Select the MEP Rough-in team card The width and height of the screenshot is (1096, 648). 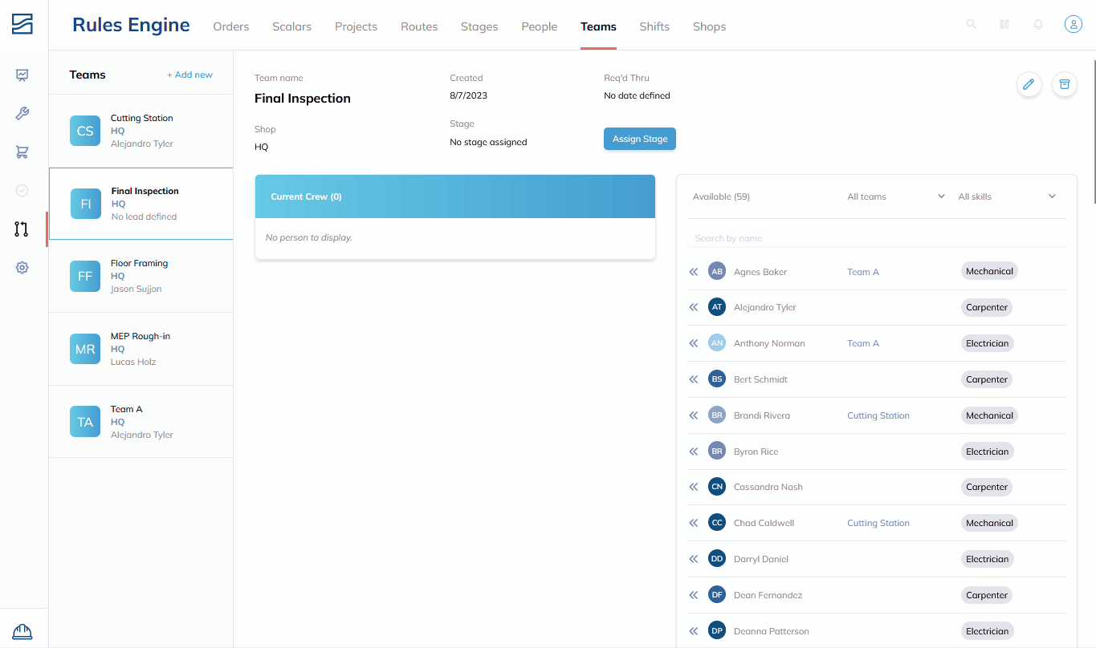[141, 349]
